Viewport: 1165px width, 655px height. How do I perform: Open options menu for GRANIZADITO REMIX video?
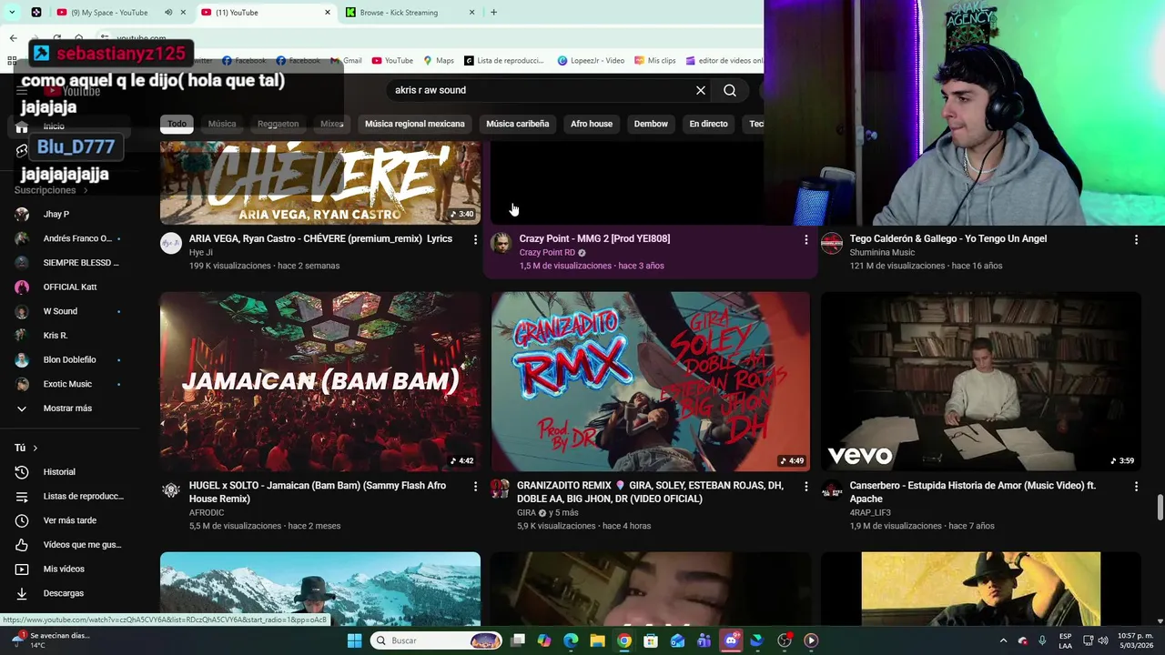[805, 487]
